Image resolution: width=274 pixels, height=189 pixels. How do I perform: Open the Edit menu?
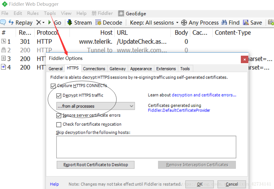(x=18, y=13)
